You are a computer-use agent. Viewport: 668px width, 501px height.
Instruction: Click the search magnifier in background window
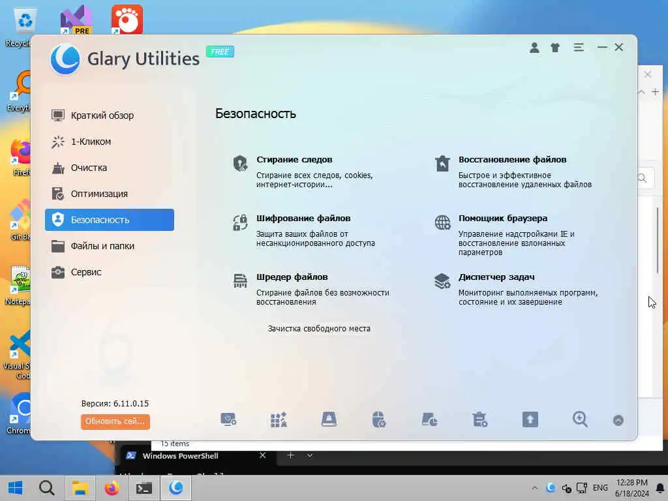(643, 179)
